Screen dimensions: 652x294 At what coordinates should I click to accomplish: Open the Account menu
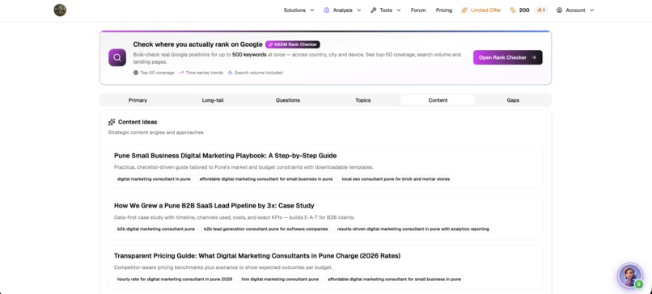point(575,10)
